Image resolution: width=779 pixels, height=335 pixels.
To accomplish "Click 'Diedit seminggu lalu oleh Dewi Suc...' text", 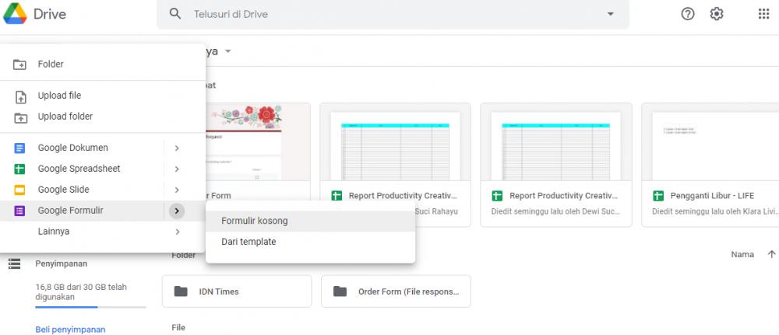I will [555, 211].
